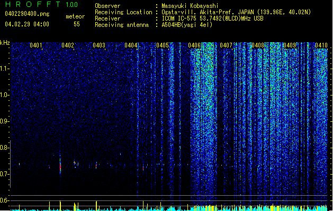The width and height of the screenshot is (333, 211).
Task: Select the filename 0402290400.png
Action: 27,14
